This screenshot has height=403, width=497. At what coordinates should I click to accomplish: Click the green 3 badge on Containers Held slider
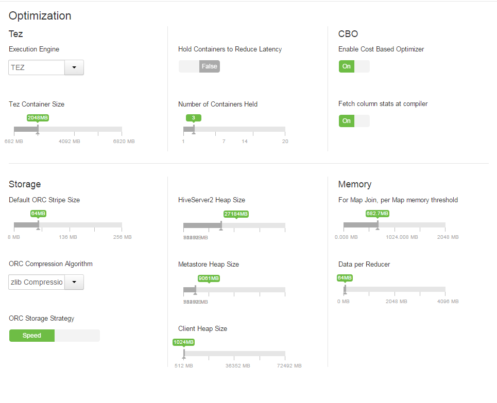coord(193,117)
